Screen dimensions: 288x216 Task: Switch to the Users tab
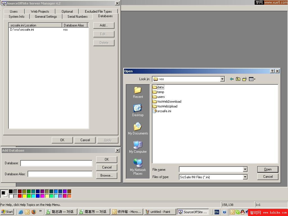click(14, 11)
